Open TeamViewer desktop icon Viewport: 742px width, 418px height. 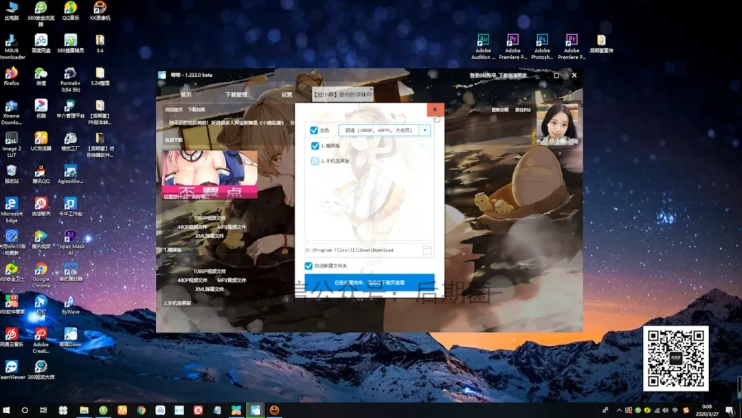coord(12,370)
